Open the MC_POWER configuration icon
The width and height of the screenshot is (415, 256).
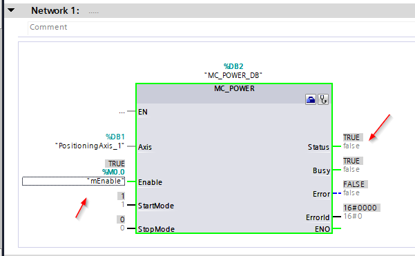pos(311,99)
